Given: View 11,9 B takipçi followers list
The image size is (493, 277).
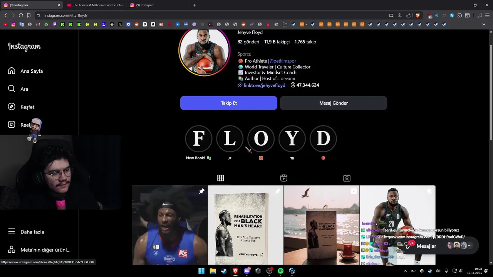Looking at the screenshot, I should pyautogui.click(x=277, y=42).
